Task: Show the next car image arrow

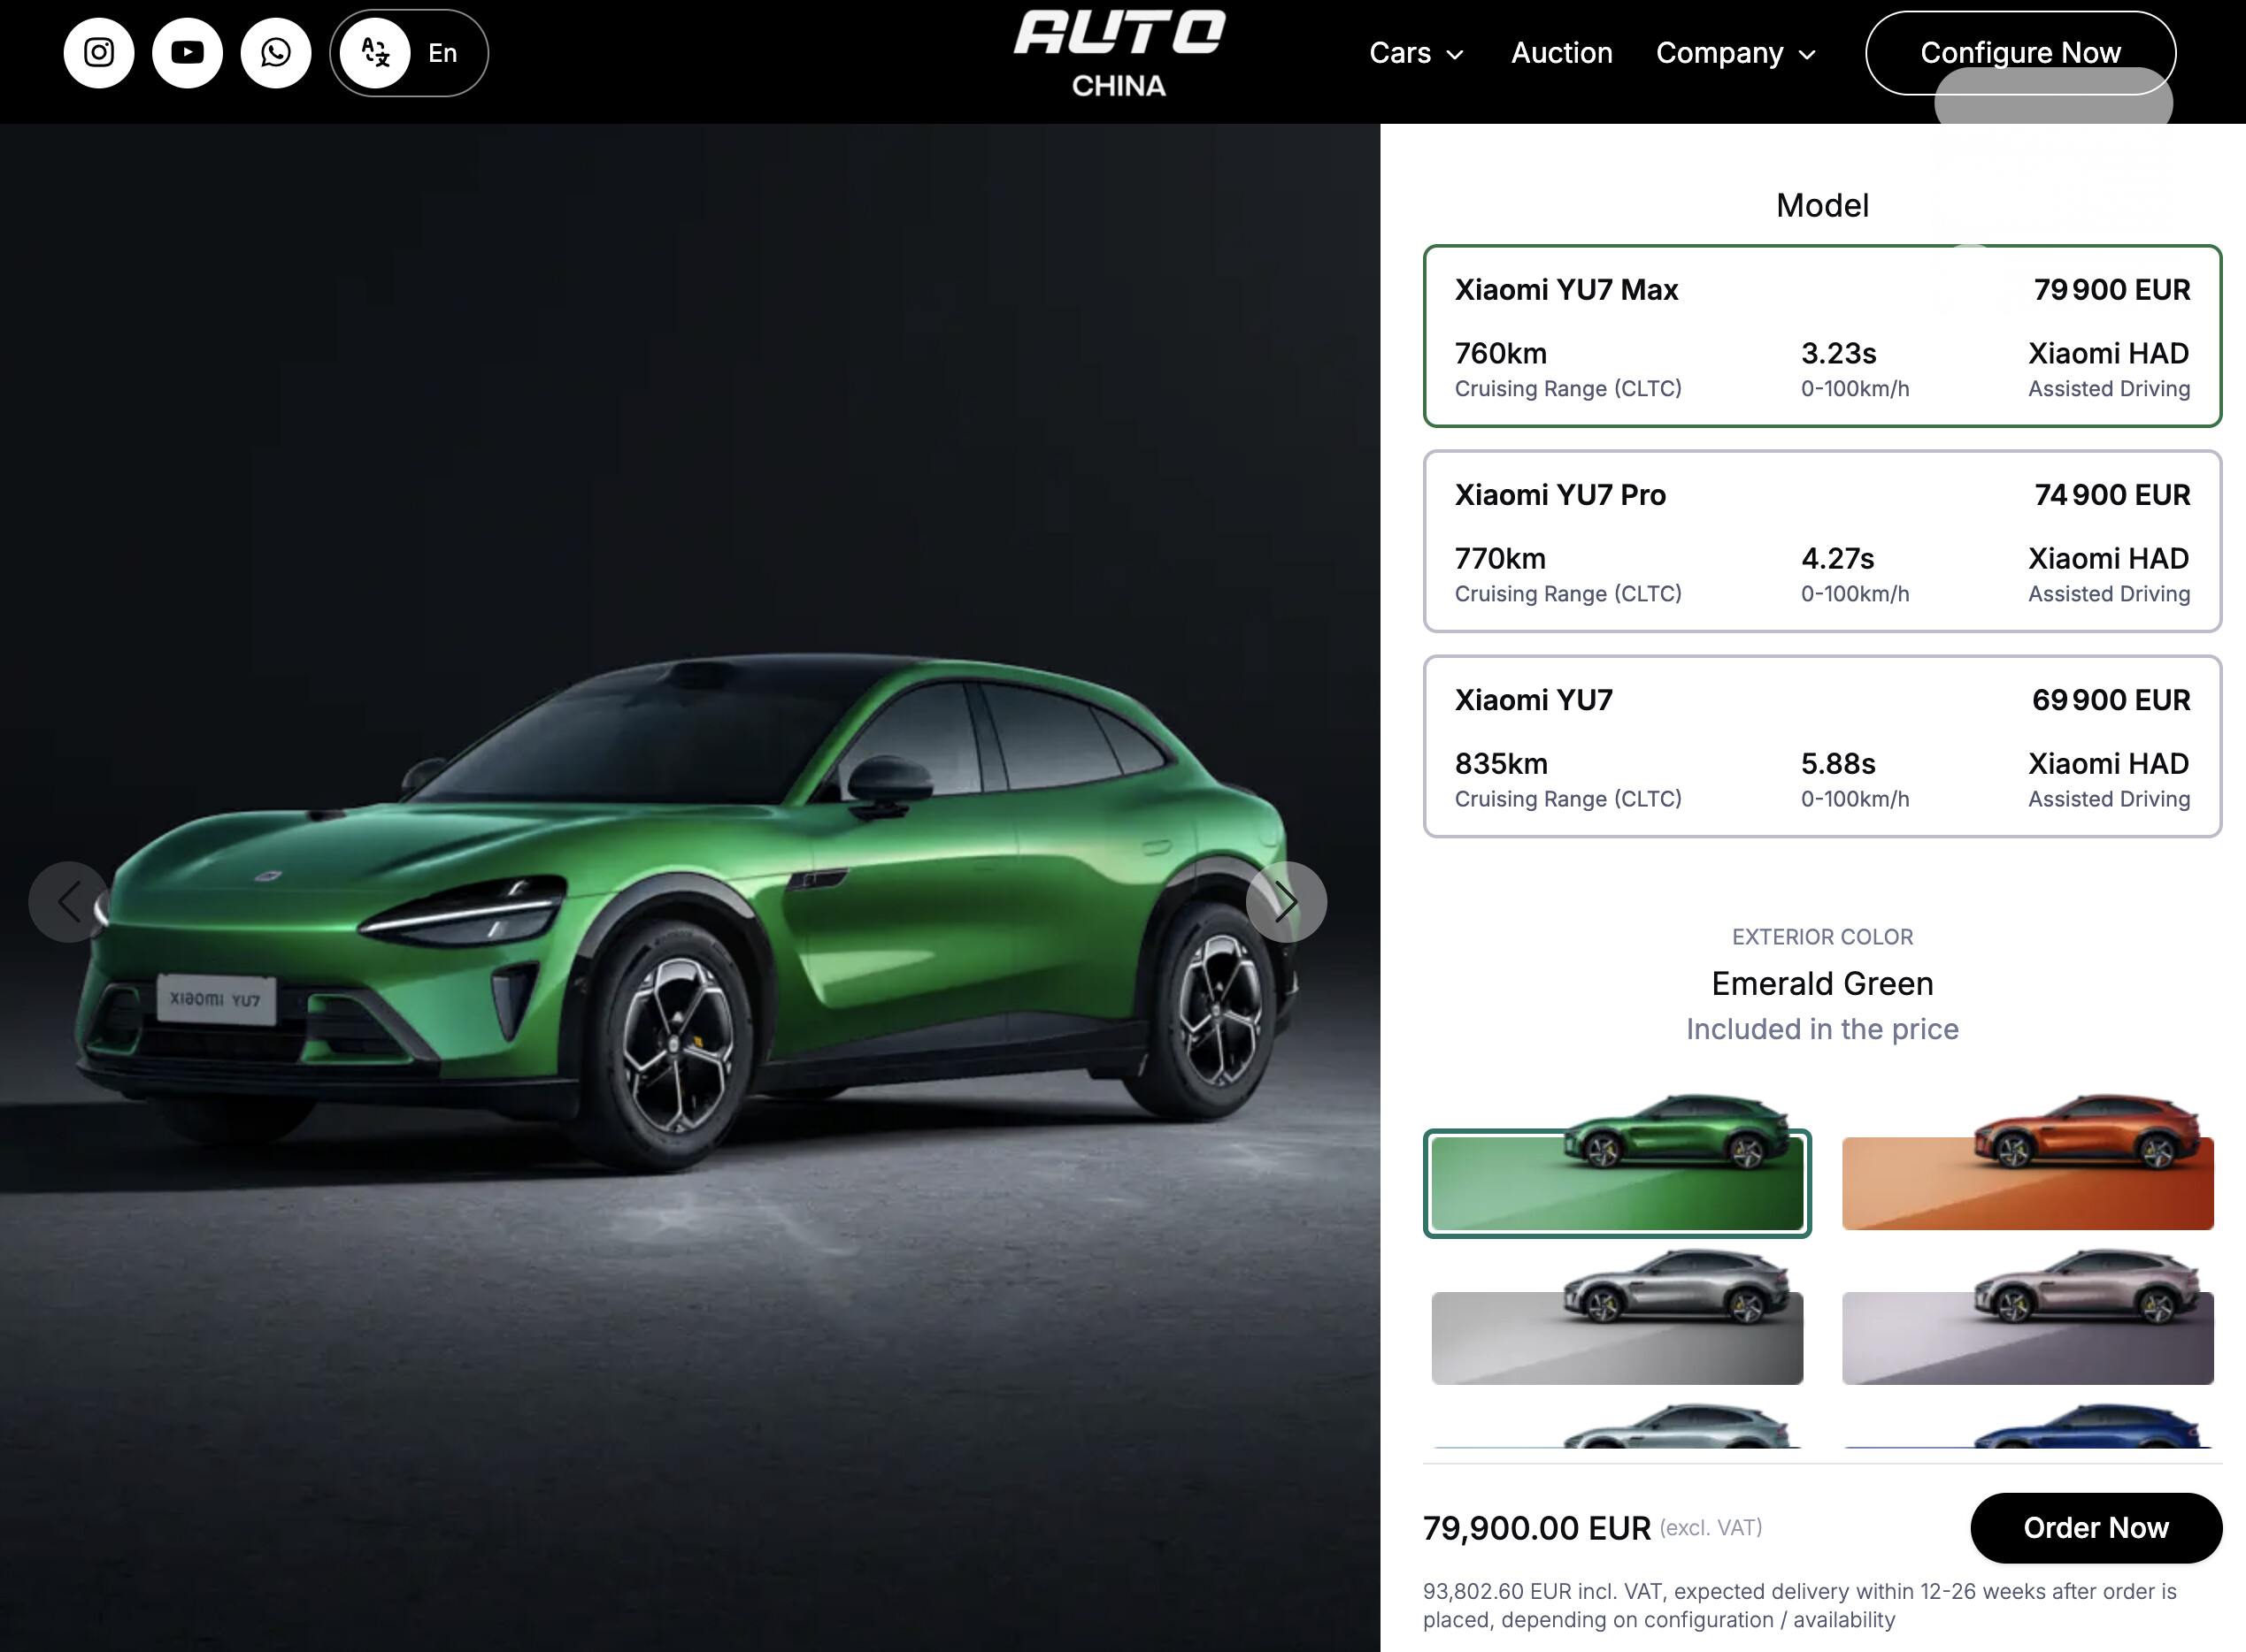Action: click(x=1287, y=902)
